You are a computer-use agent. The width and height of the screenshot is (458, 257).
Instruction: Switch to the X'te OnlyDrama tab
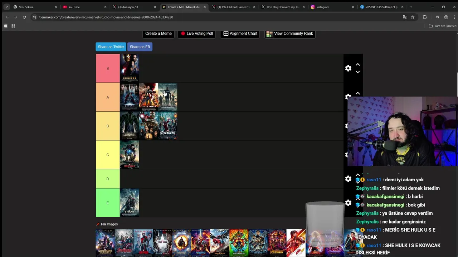click(282, 7)
